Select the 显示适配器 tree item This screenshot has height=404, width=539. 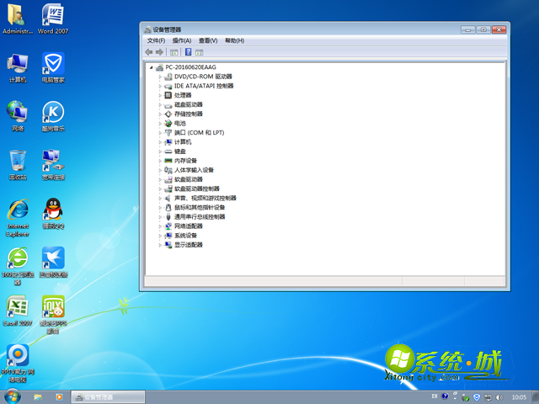pyautogui.click(x=189, y=245)
